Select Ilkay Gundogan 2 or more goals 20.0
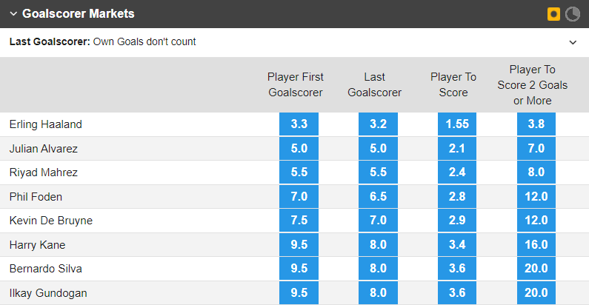This screenshot has height=305, width=589. tap(536, 292)
